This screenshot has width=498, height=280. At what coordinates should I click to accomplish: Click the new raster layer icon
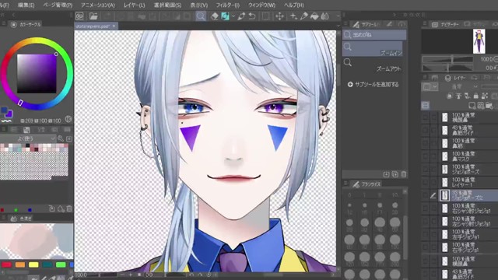(x=472, y=106)
